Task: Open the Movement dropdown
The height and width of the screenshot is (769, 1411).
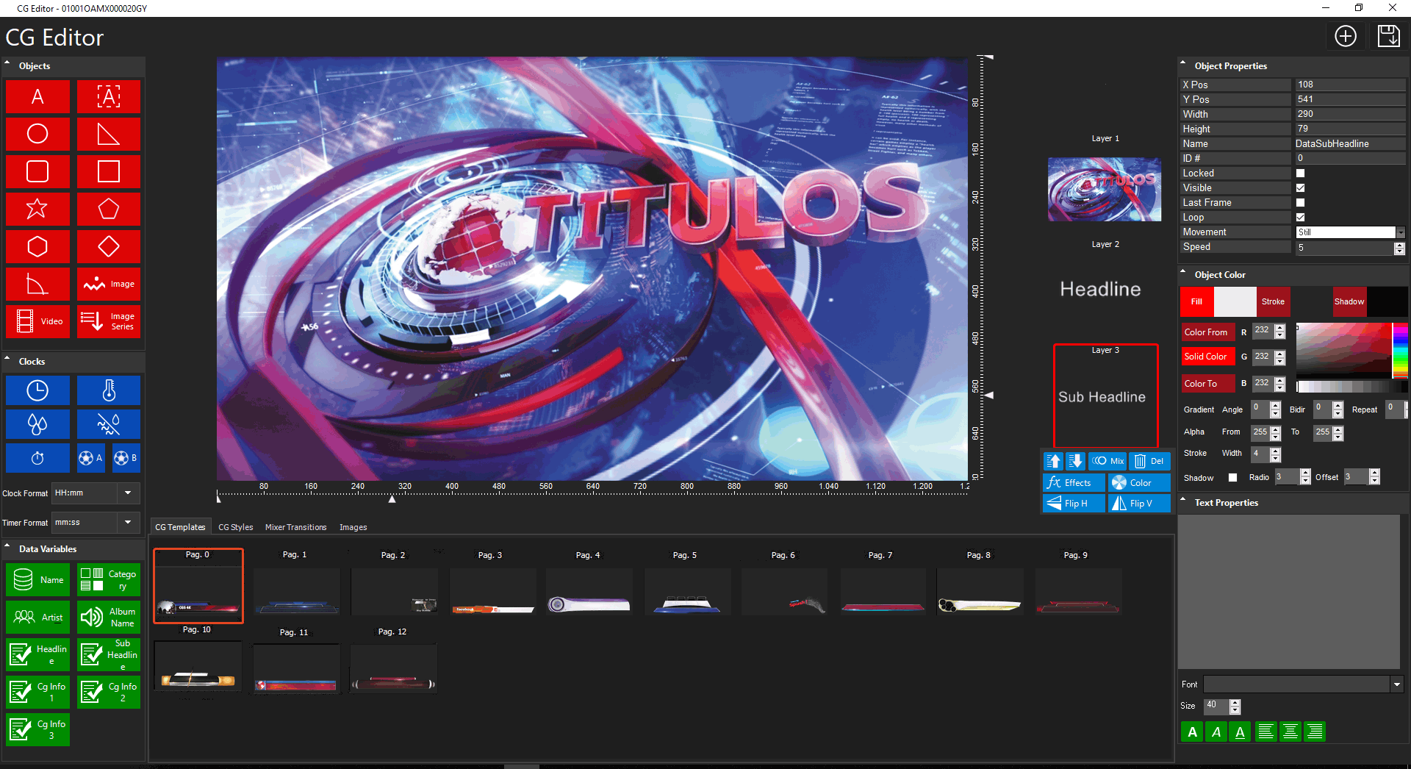Action: coord(1400,232)
